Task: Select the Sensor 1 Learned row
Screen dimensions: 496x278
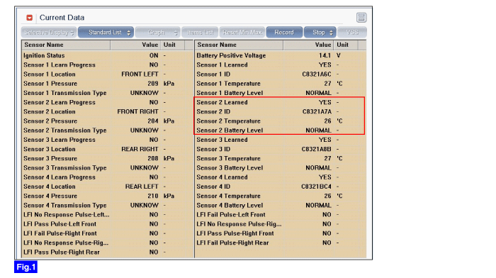Action: 281,65
